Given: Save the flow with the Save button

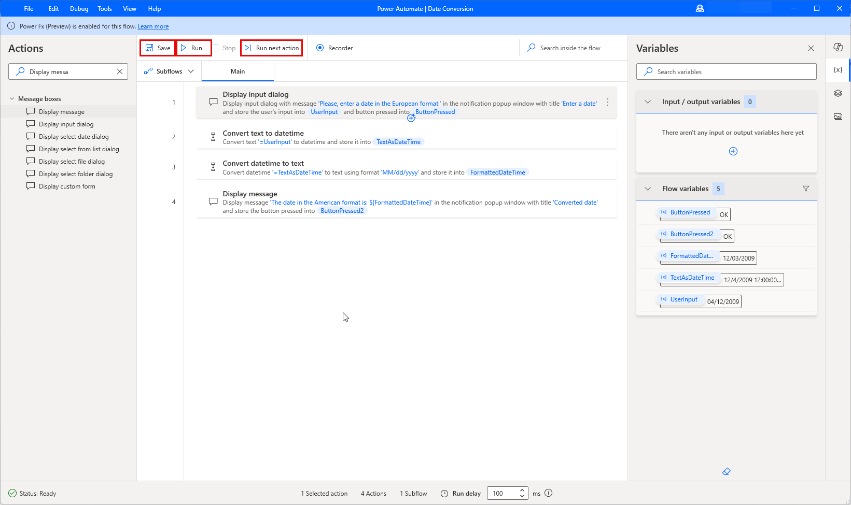Looking at the screenshot, I should pos(158,48).
